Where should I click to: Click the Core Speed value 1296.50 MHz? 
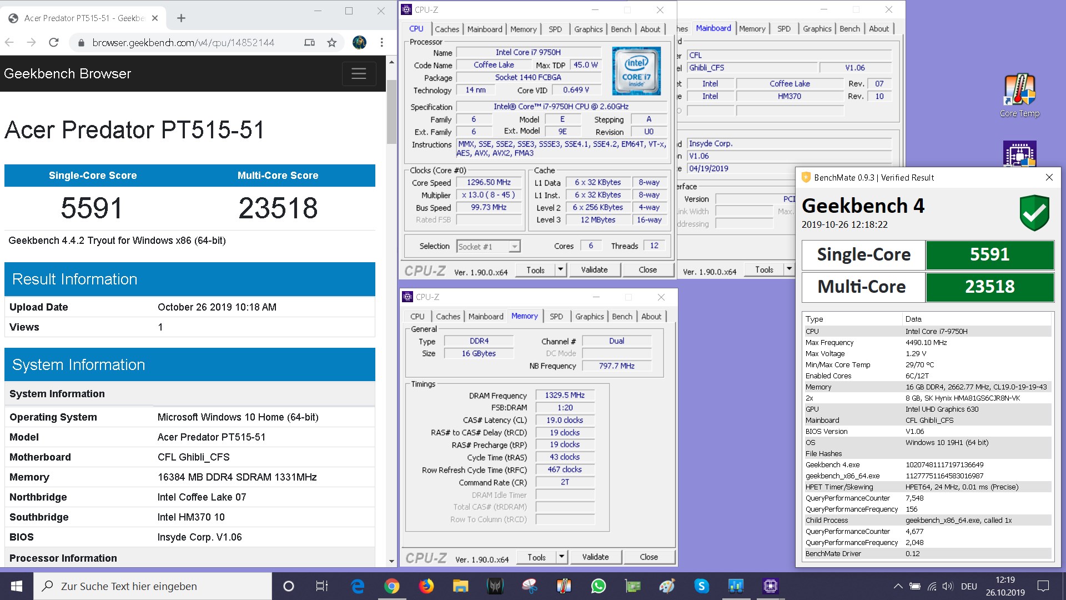point(489,183)
